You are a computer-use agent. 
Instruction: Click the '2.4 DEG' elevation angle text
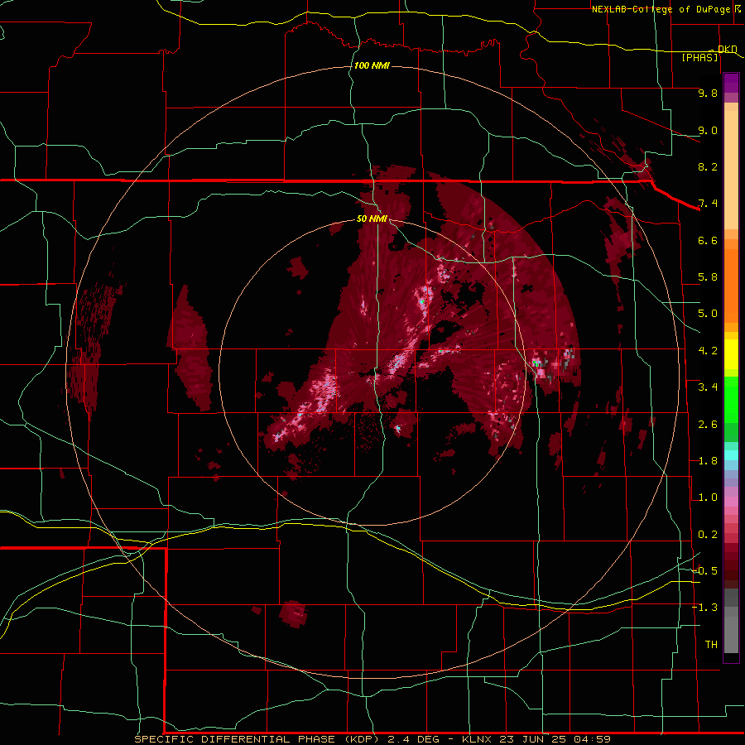(x=415, y=739)
